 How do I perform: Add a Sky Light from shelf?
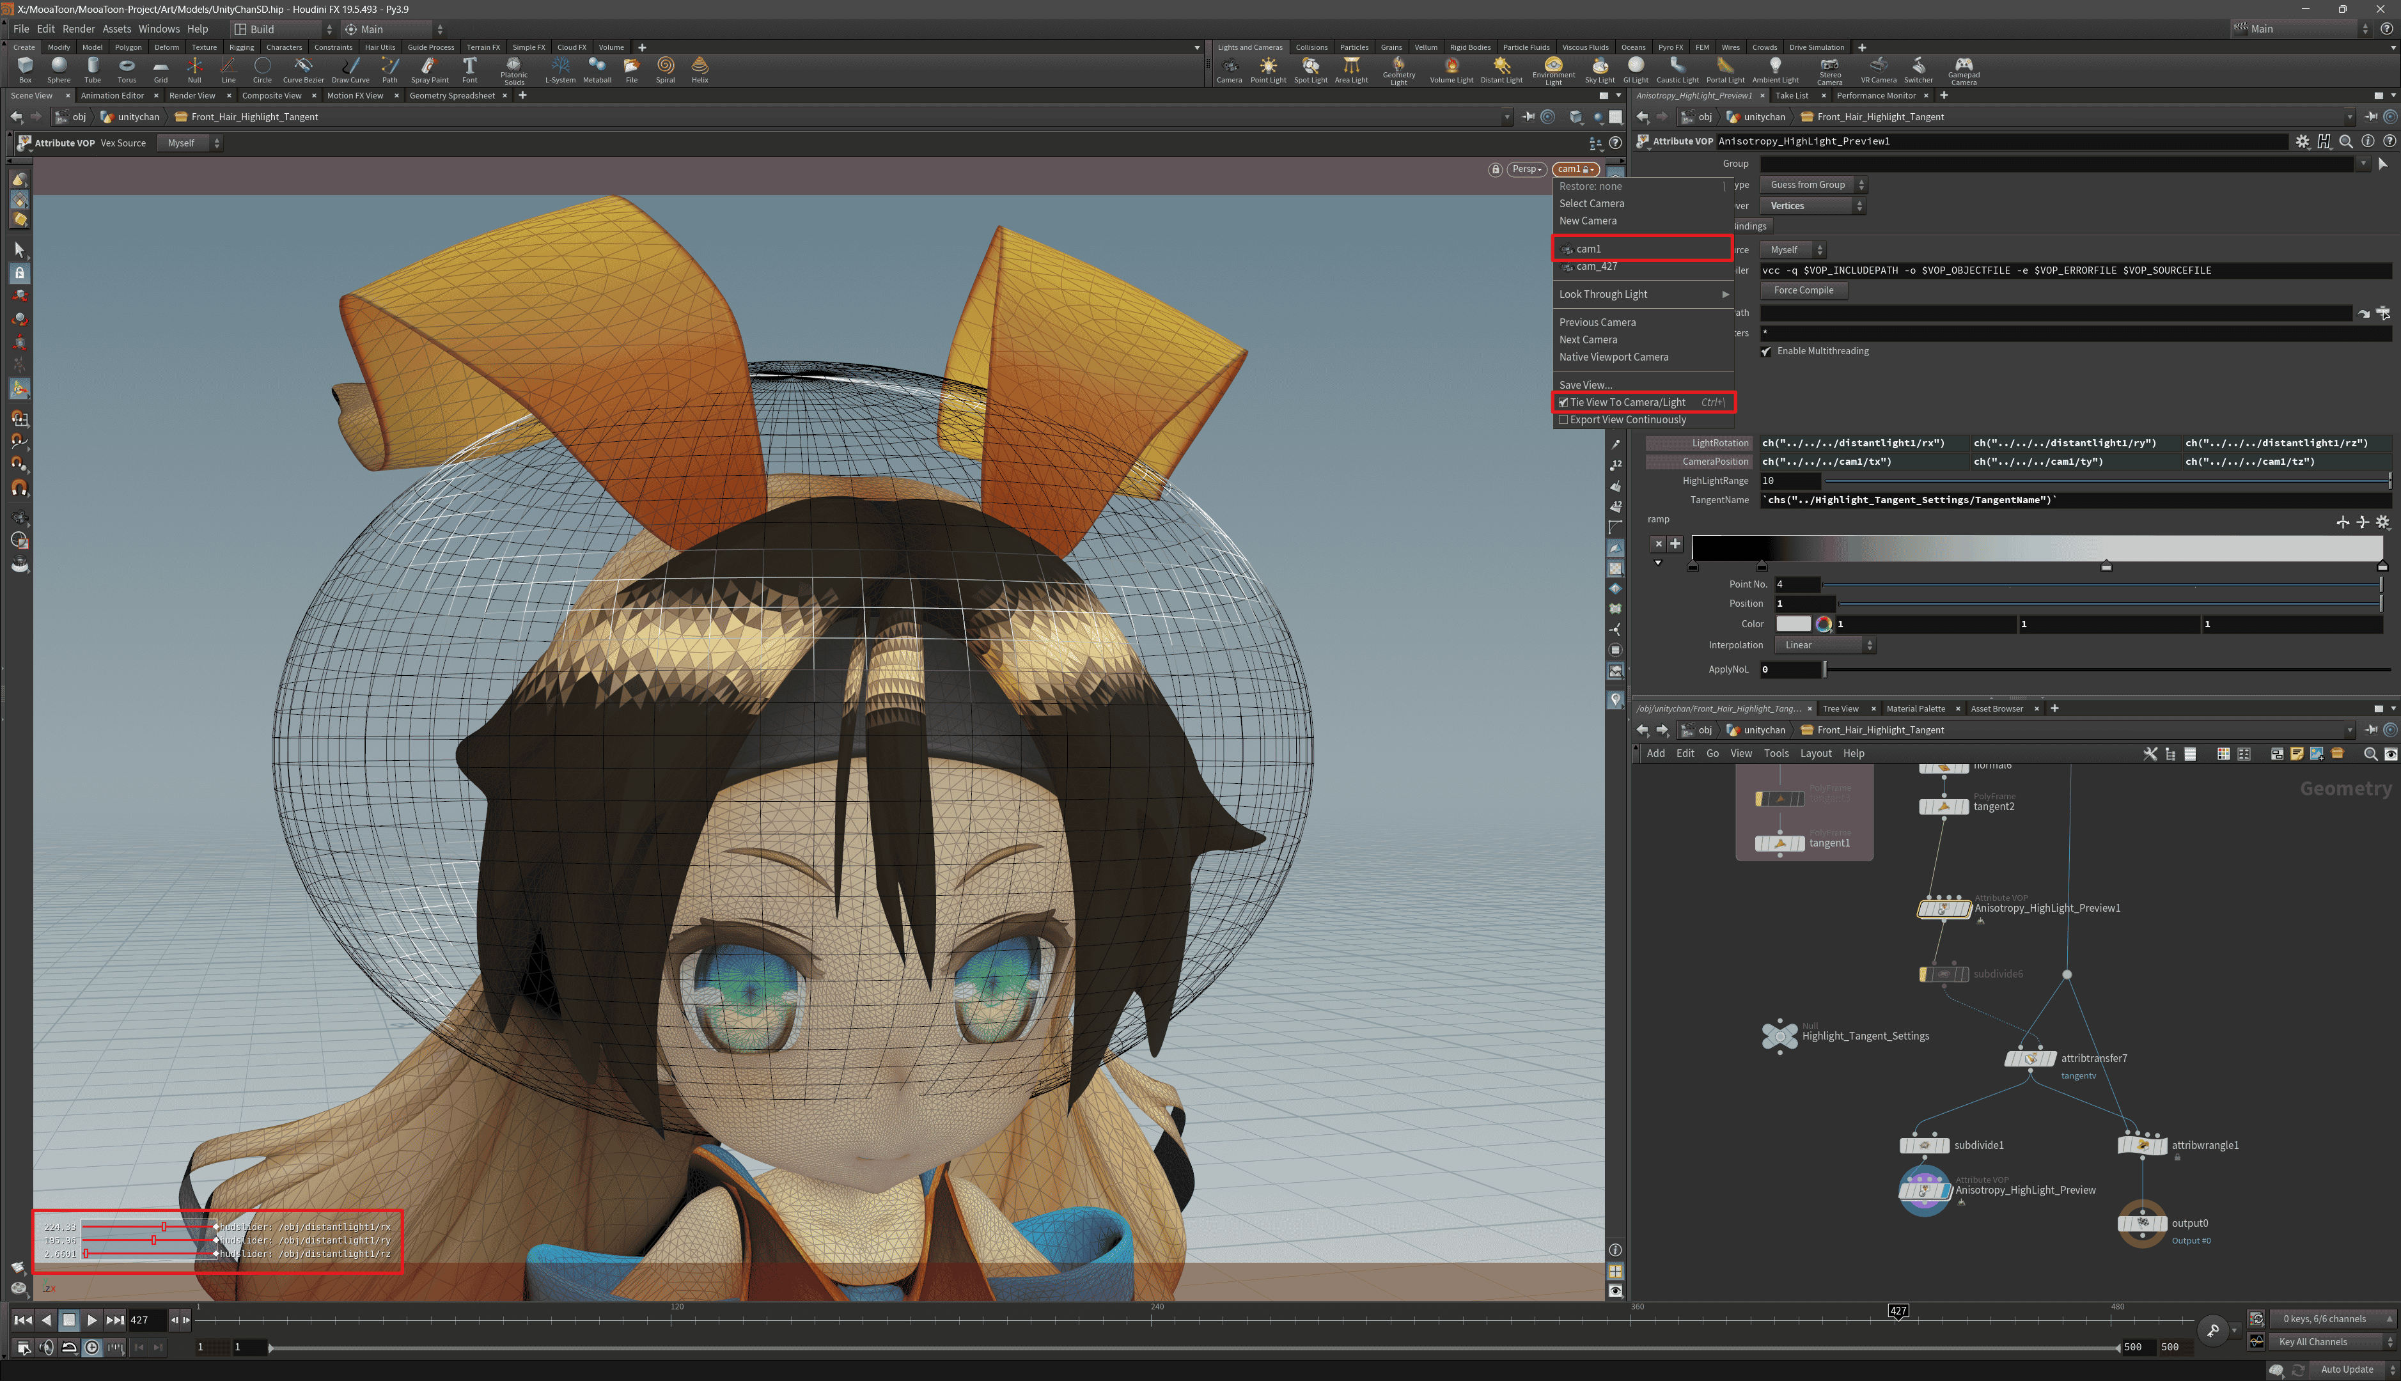[x=1600, y=69]
